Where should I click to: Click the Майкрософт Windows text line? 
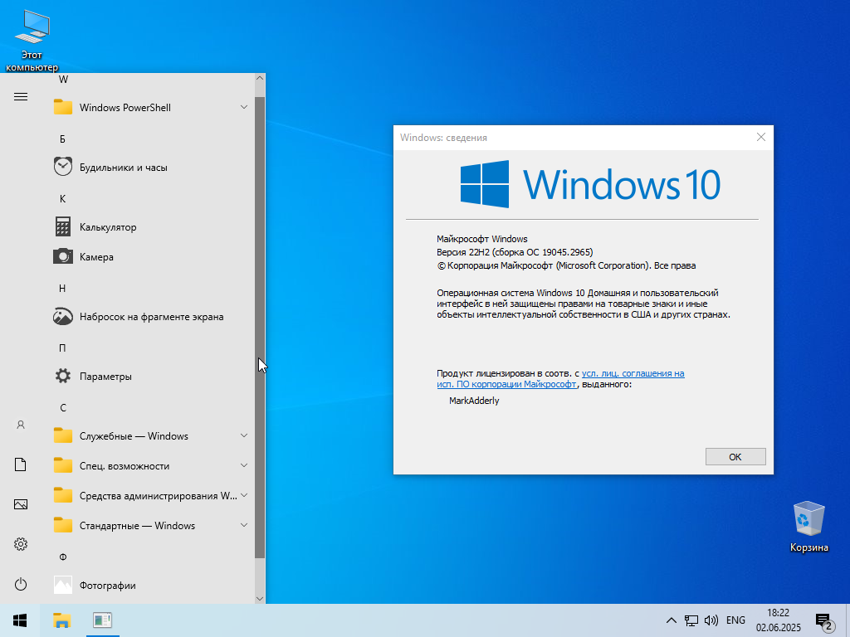pos(482,239)
